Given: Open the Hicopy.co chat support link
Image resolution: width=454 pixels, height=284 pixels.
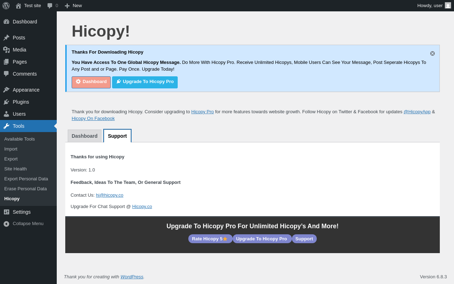Looking at the screenshot, I should [142, 206].
